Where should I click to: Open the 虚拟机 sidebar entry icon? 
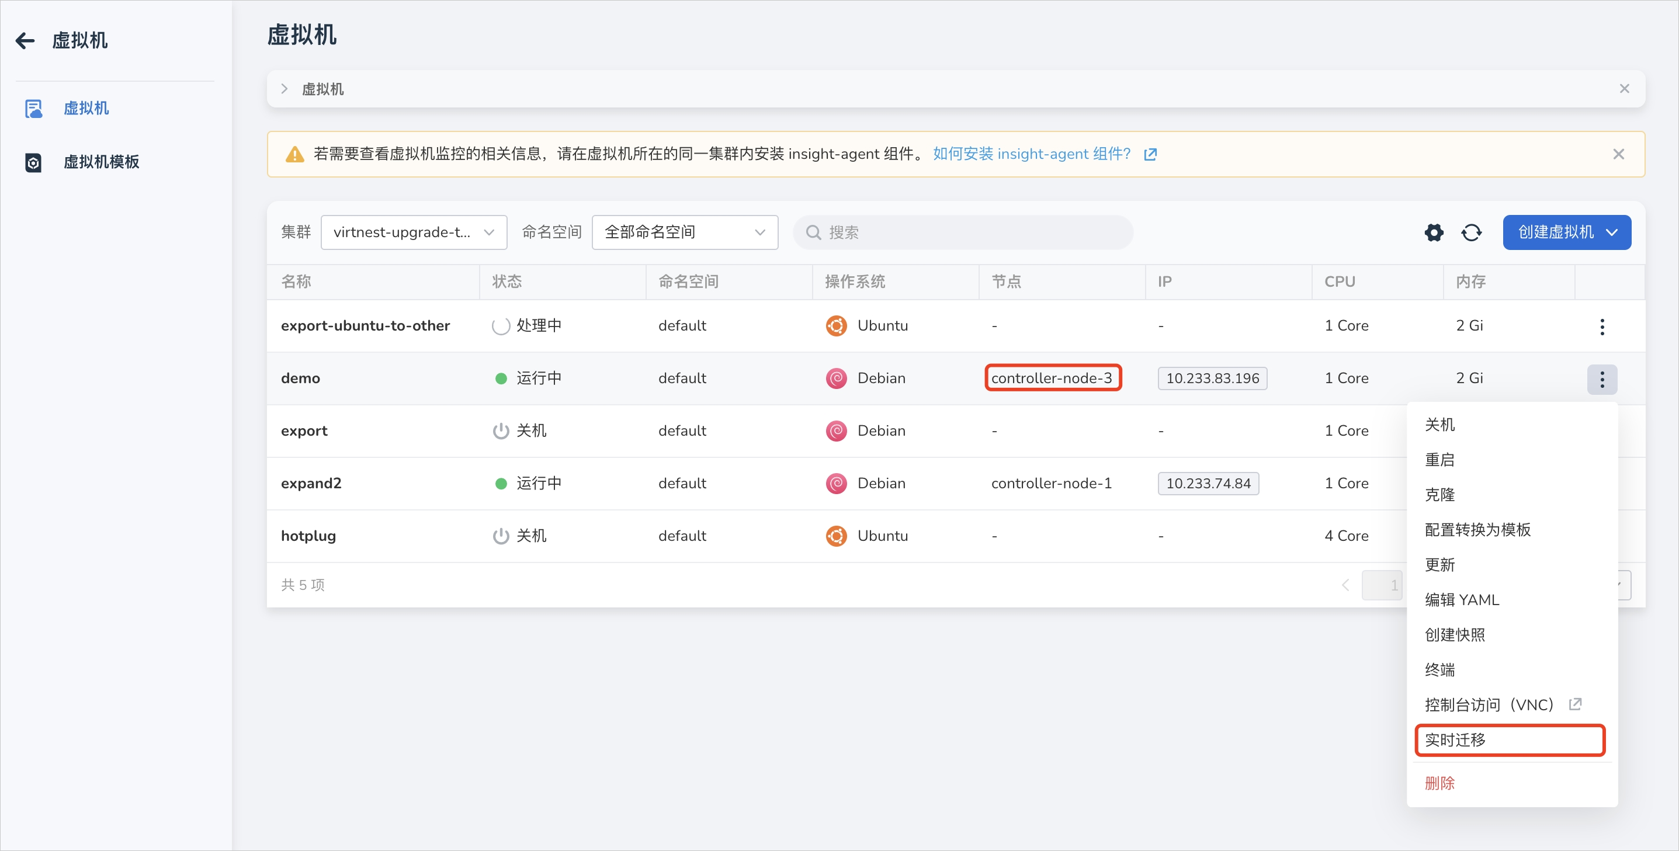tap(33, 109)
